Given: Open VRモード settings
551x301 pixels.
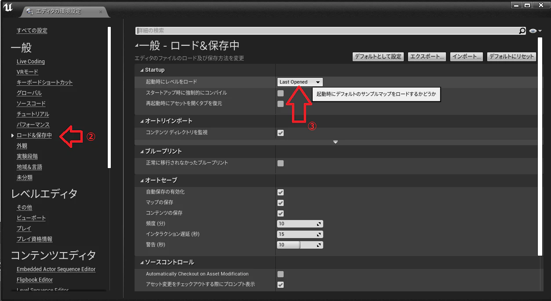Looking at the screenshot, I should (x=27, y=72).
